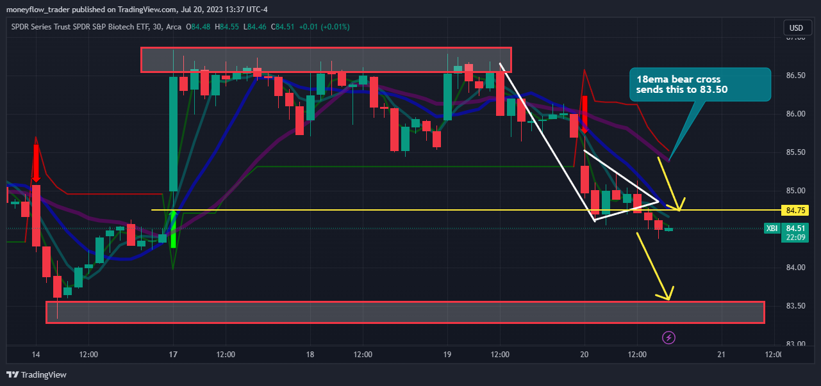Click the low value L84.46

255,27
